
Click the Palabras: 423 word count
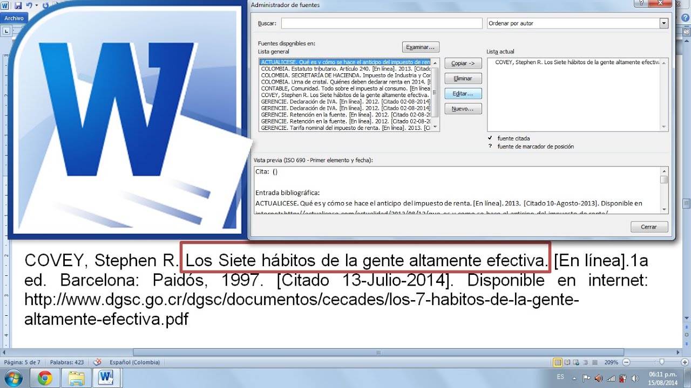pyautogui.click(x=68, y=363)
